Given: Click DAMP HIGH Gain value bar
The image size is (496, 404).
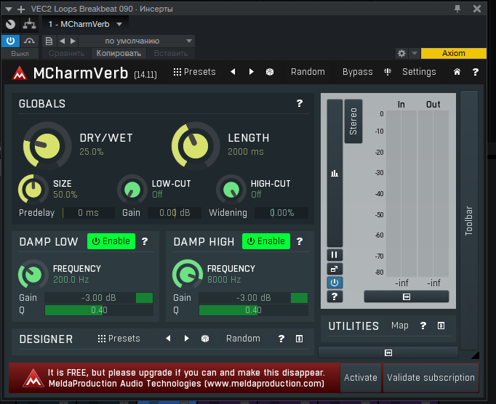Looking at the screenshot, I should coord(253,298).
